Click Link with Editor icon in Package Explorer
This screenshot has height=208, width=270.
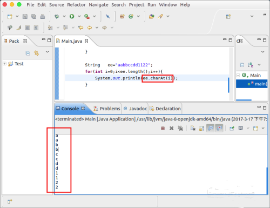[x=37, y=53]
